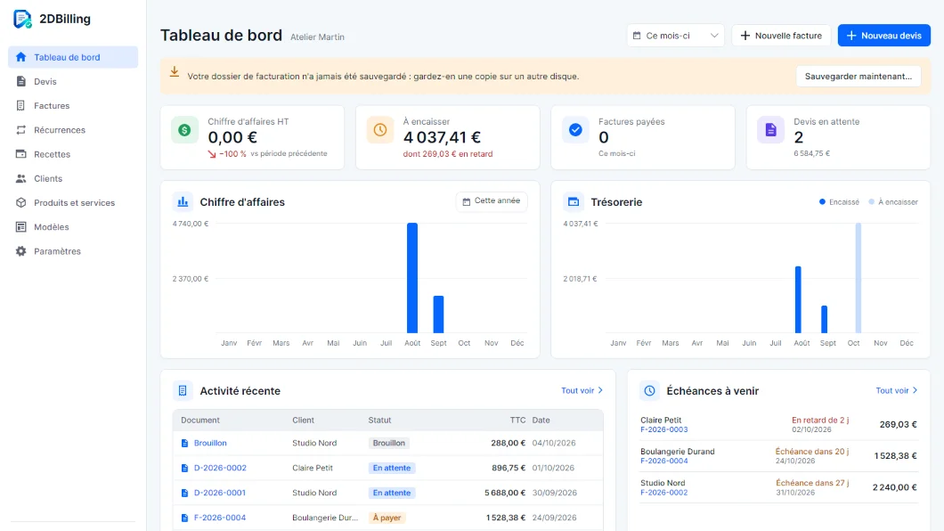Image resolution: width=944 pixels, height=531 pixels.
Task: Click Tout voir in Échéances à venir
Action: point(897,391)
